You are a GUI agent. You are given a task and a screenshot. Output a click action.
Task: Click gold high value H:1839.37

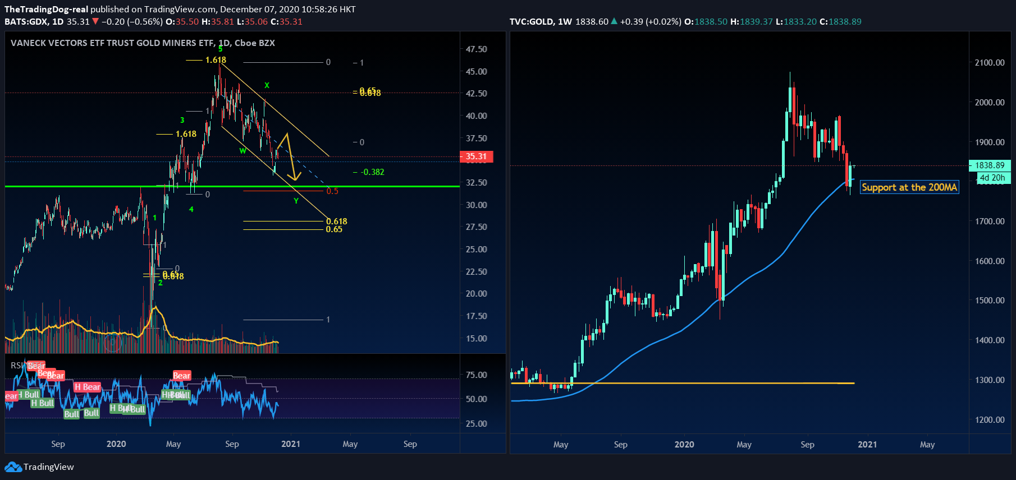tap(752, 21)
